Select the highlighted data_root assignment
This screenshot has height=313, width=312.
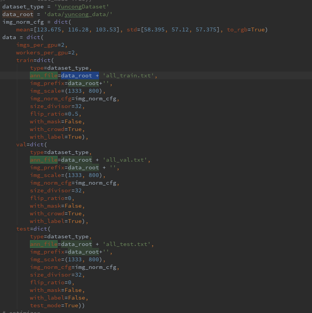[x=17, y=14]
